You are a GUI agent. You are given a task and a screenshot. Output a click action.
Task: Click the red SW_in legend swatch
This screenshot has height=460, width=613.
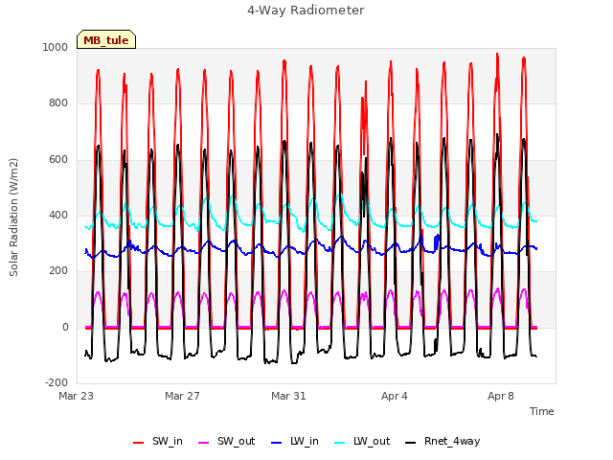pyautogui.click(x=138, y=443)
